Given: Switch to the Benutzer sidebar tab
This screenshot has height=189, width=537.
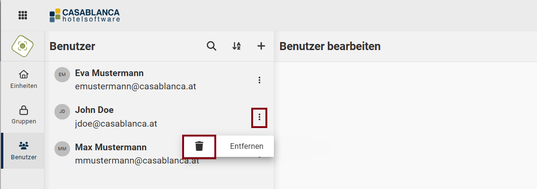Looking at the screenshot, I should pos(23,150).
